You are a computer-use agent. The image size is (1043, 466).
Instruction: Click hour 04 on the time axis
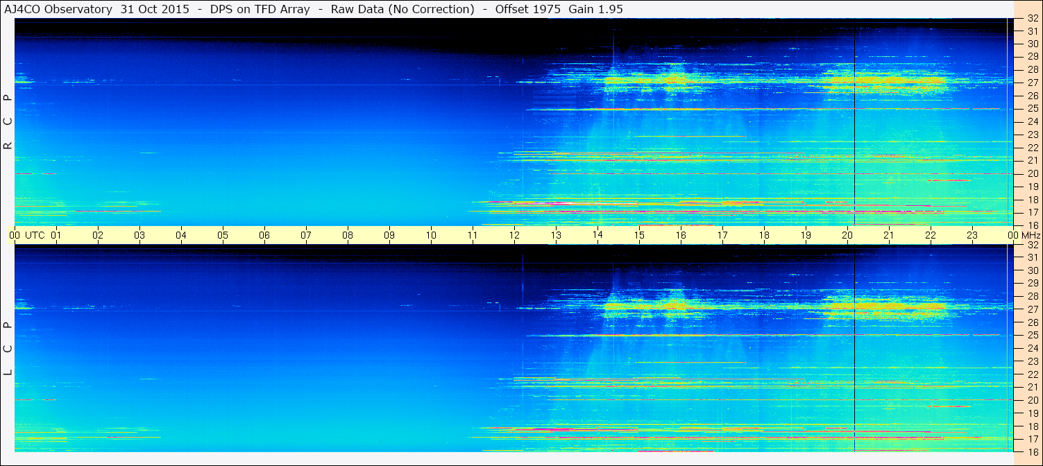181,235
